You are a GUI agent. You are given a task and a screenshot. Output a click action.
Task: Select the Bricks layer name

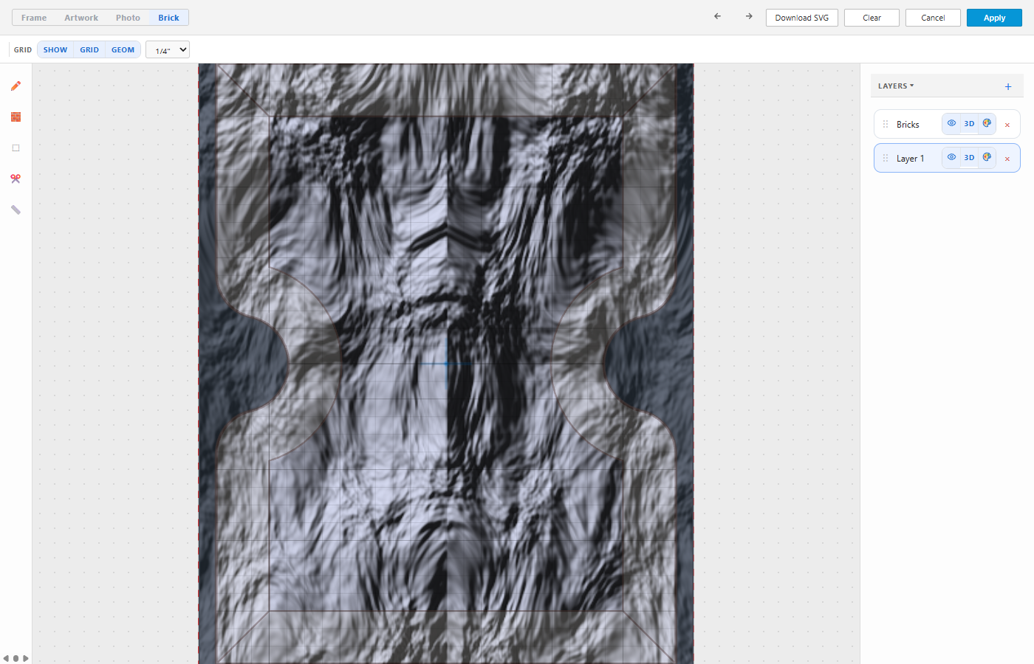click(908, 125)
